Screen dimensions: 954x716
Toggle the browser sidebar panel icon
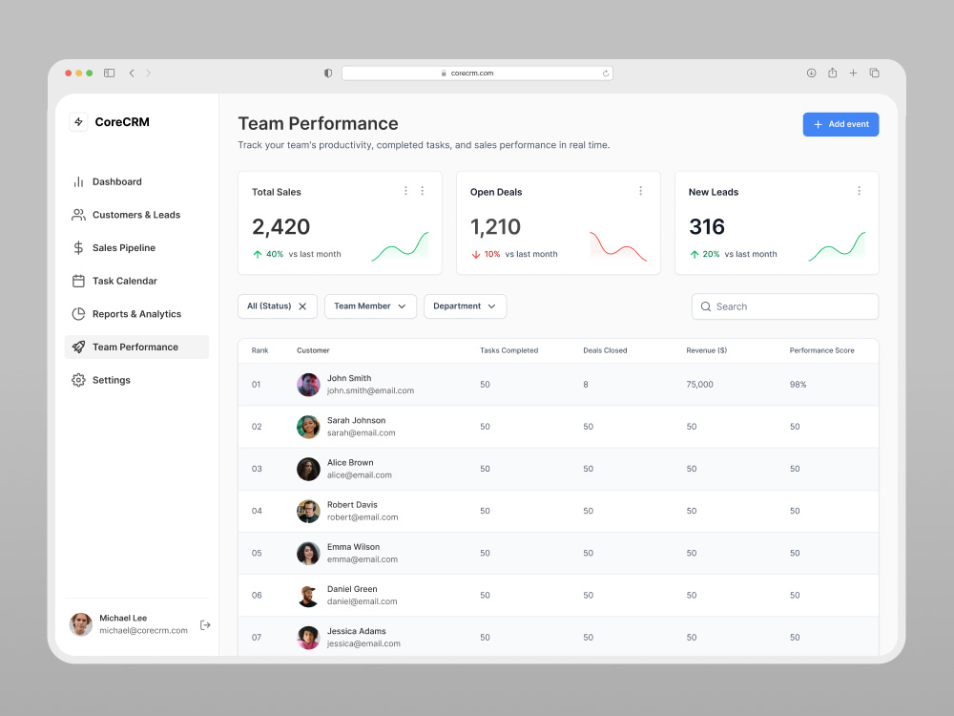(x=110, y=74)
